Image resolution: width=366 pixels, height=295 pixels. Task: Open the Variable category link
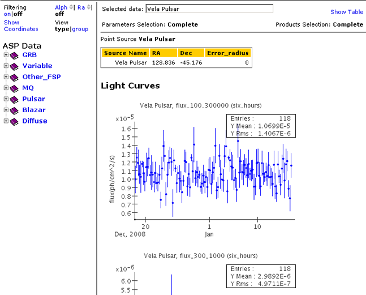point(37,66)
